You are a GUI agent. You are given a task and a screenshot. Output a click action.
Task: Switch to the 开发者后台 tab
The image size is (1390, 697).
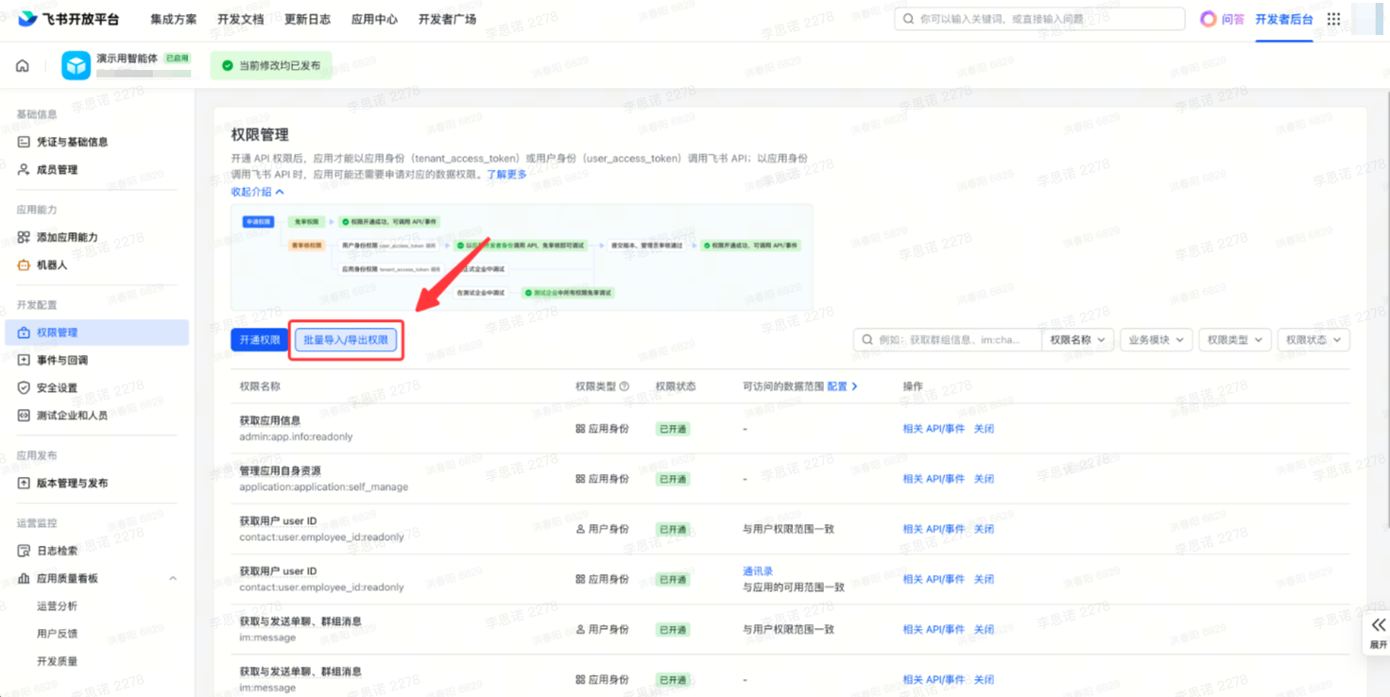(x=1284, y=19)
